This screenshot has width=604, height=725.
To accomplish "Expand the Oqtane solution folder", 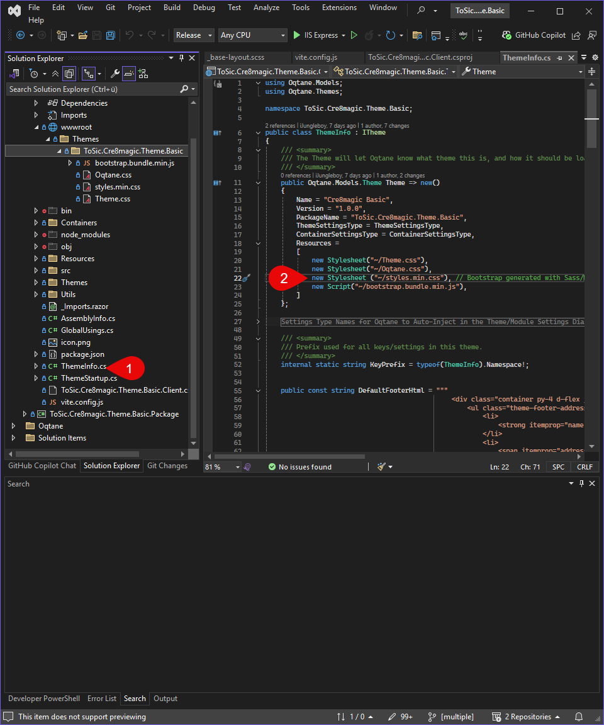I will pos(13,426).
